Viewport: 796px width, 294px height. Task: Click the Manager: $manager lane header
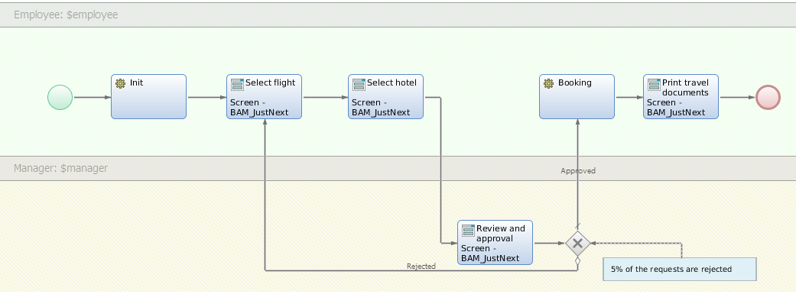(398, 168)
